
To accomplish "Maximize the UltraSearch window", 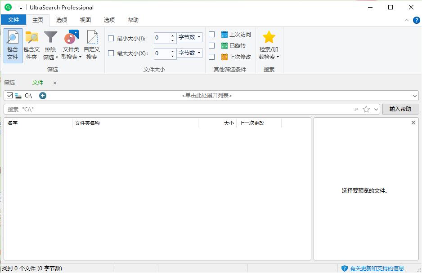I will point(391,7).
